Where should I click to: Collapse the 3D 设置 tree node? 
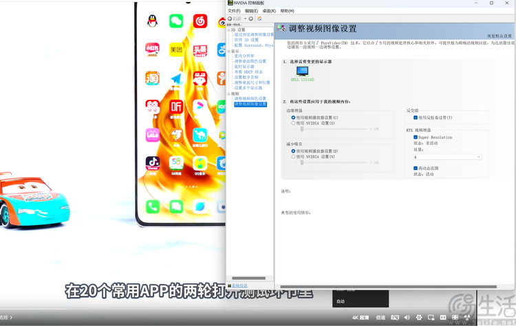[x=229, y=30]
